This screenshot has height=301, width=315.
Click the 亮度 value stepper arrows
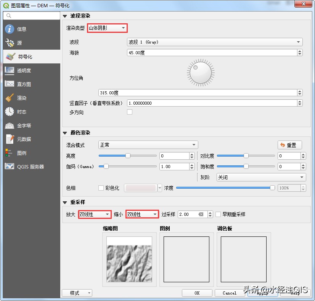192,156
